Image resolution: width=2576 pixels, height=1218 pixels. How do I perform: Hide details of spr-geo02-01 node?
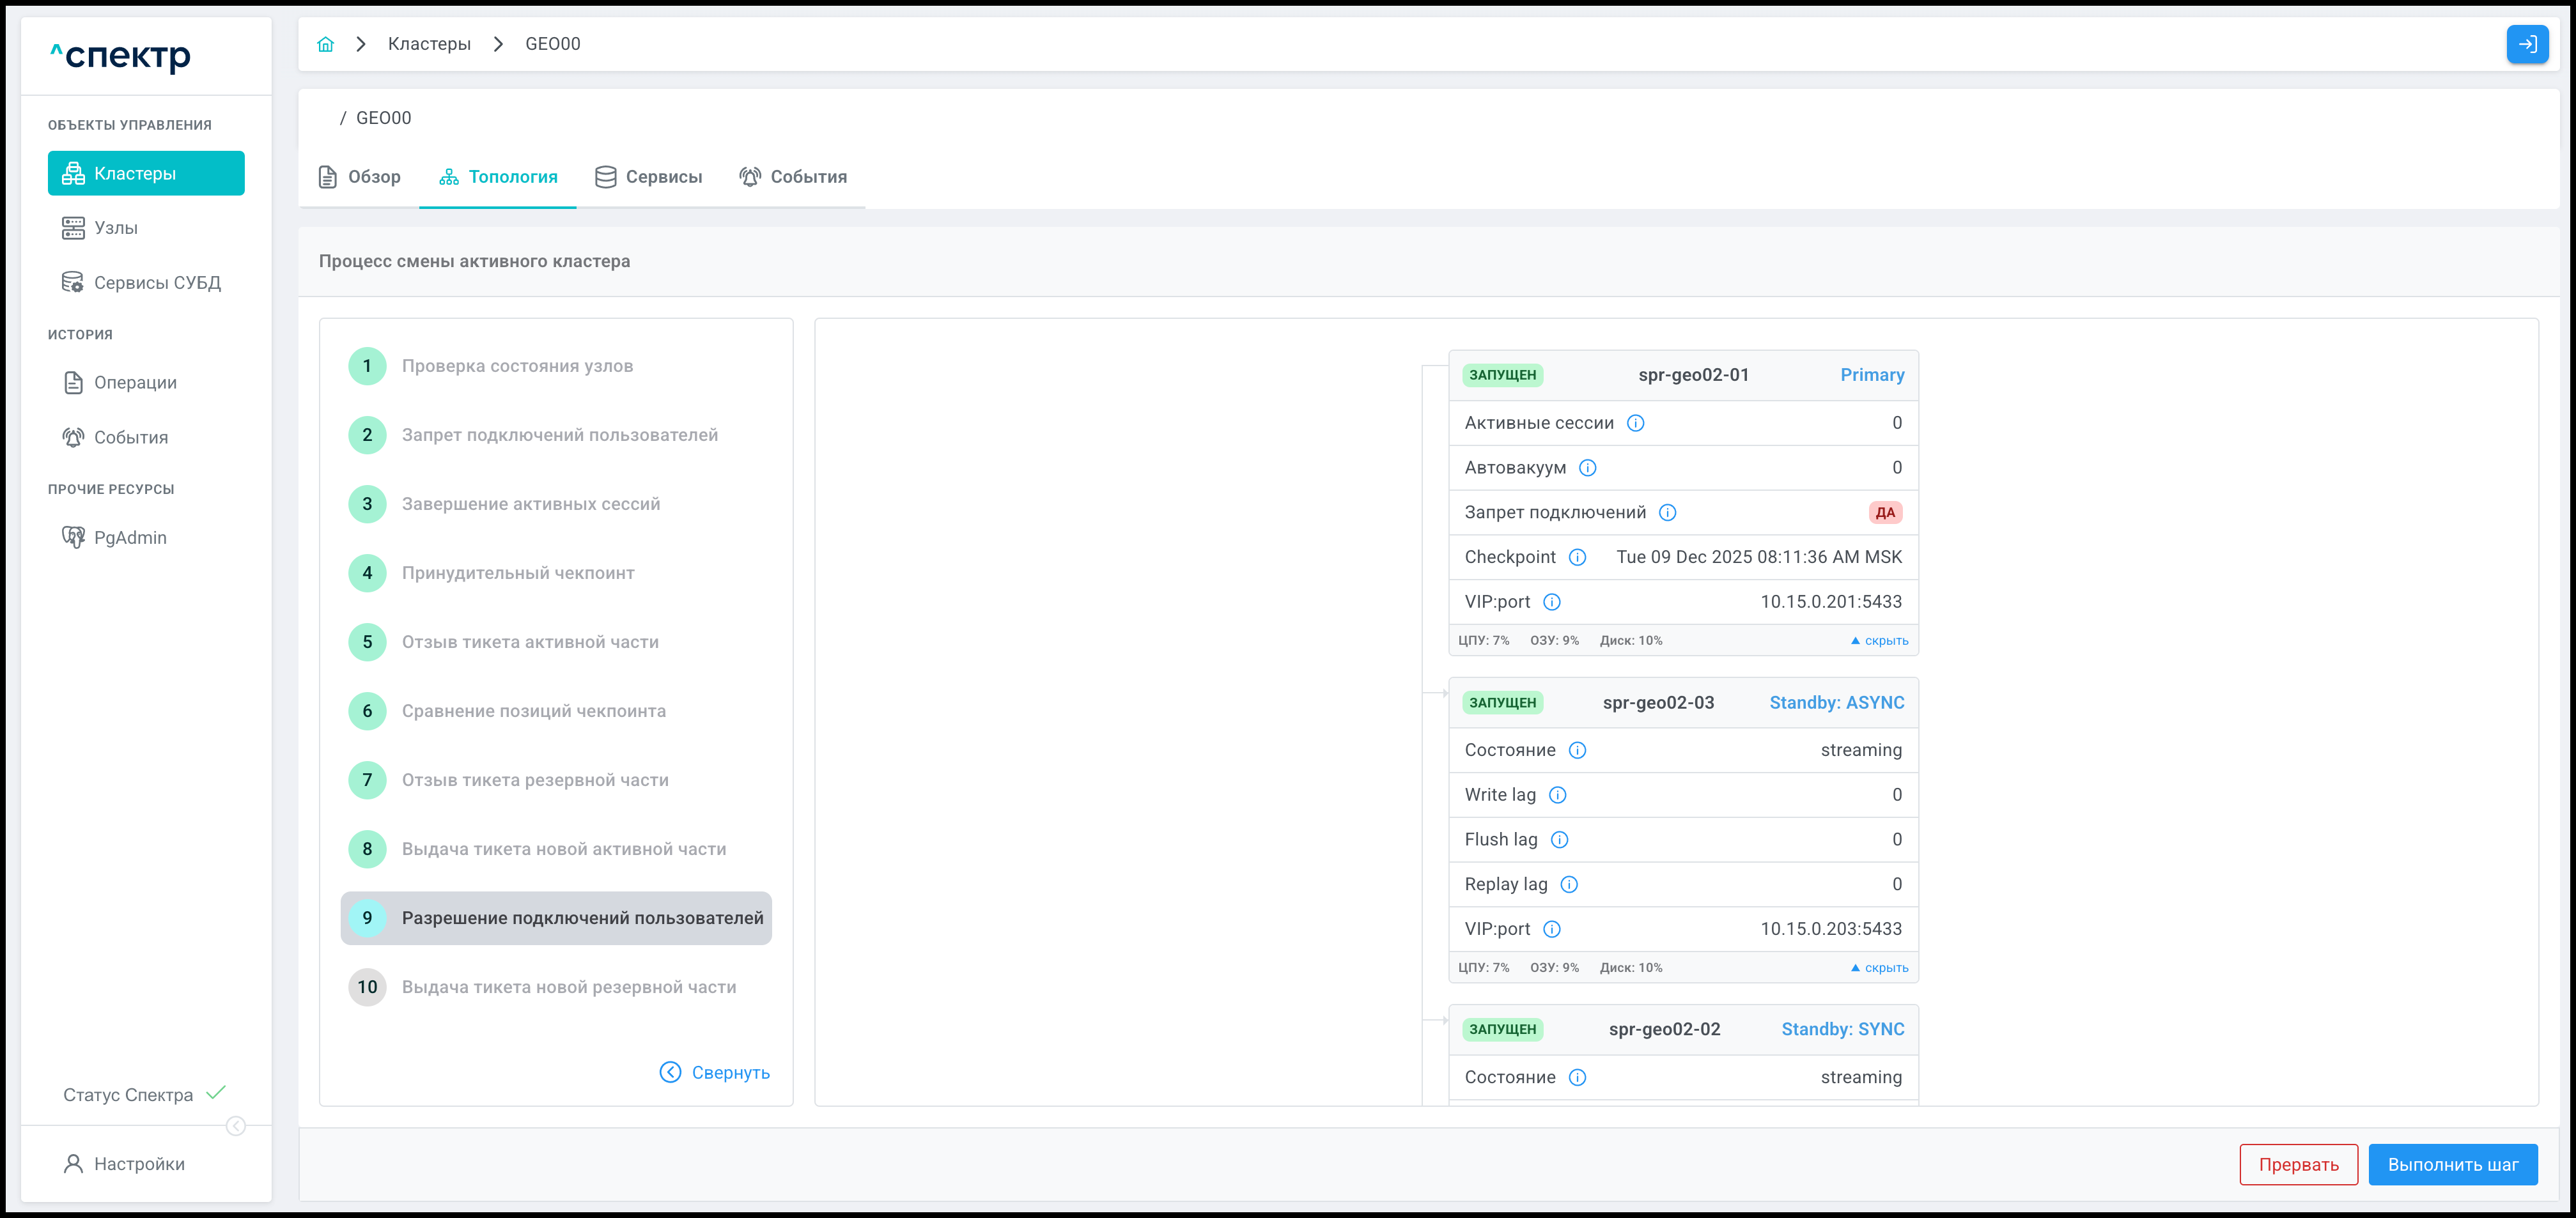pos(1879,641)
